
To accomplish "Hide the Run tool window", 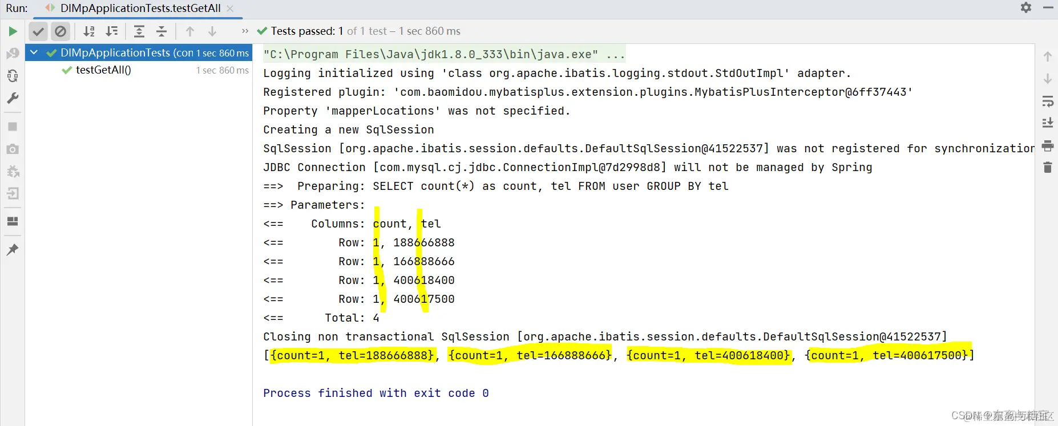I will (x=1048, y=7).
